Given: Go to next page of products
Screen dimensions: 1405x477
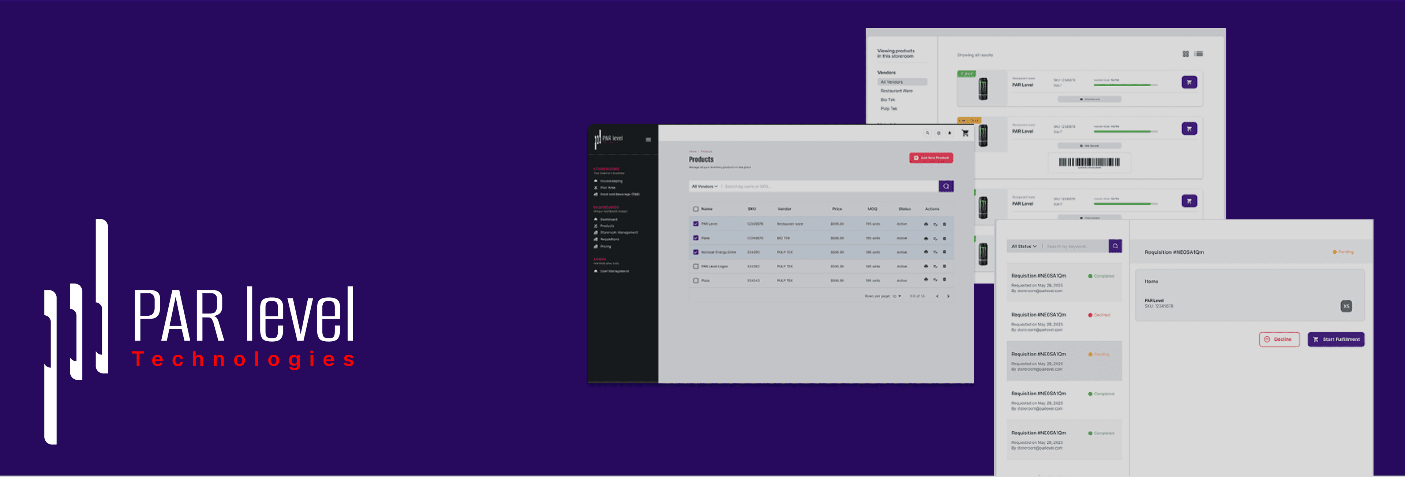Looking at the screenshot, I should tap(948, 296).
